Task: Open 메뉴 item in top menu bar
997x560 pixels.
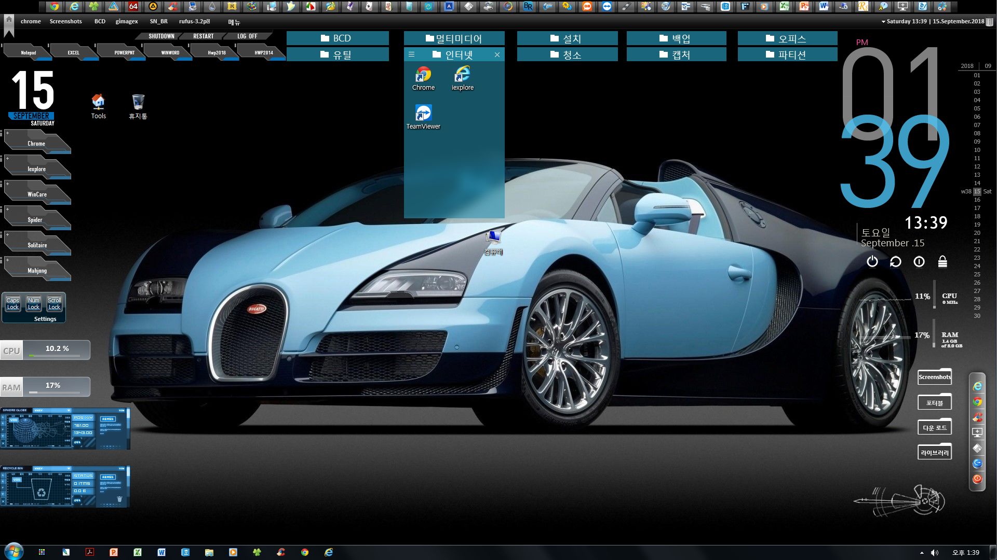Action: (234, 22)
